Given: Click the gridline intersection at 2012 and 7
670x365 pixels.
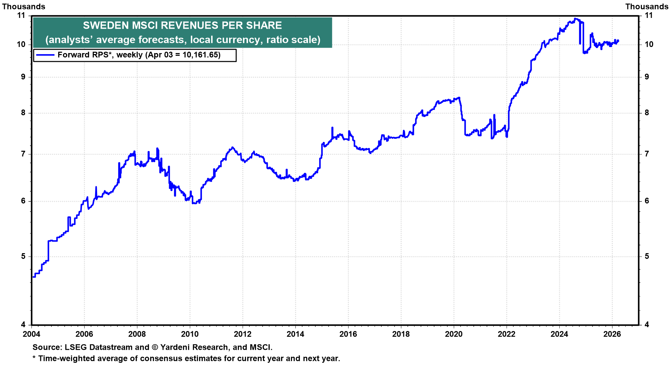Looking at the screenshot, I should click(242, 154).
